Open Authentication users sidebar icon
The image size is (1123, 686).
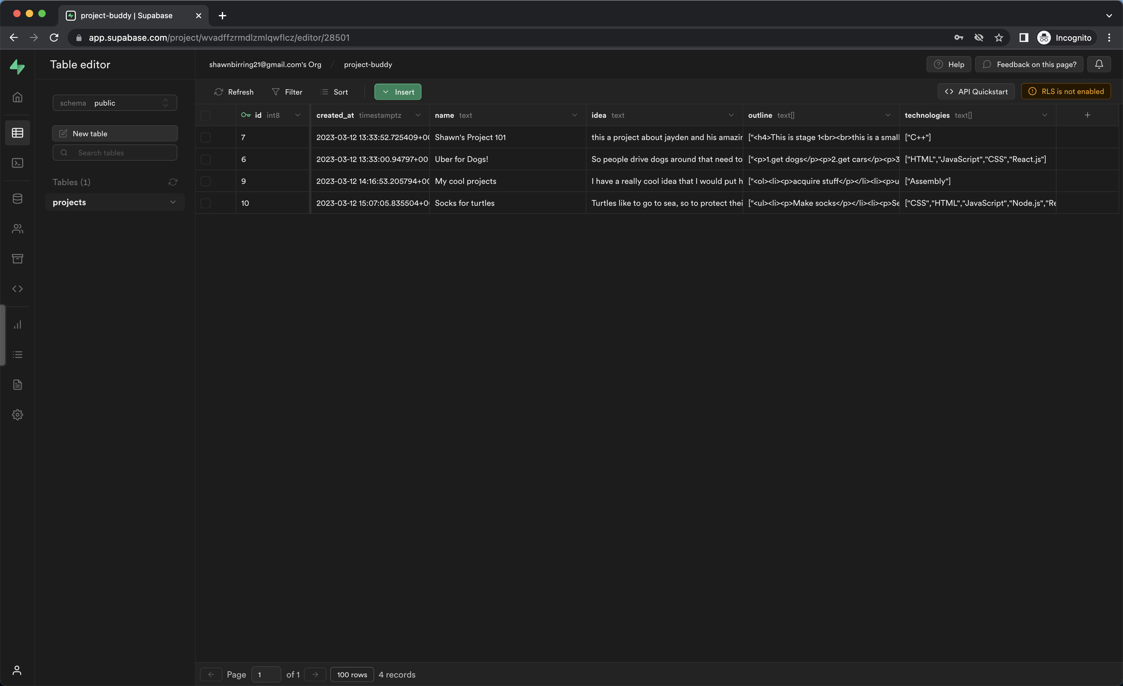tap(17, 229)
